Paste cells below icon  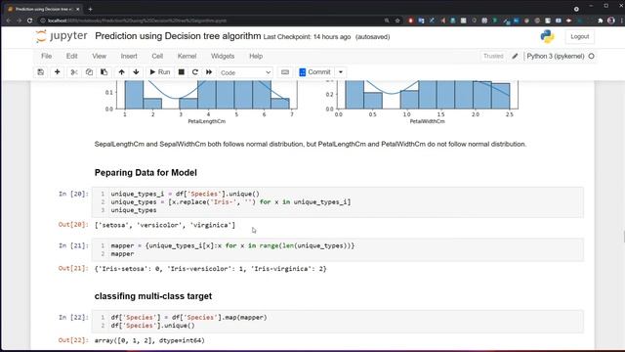[104, 72]
